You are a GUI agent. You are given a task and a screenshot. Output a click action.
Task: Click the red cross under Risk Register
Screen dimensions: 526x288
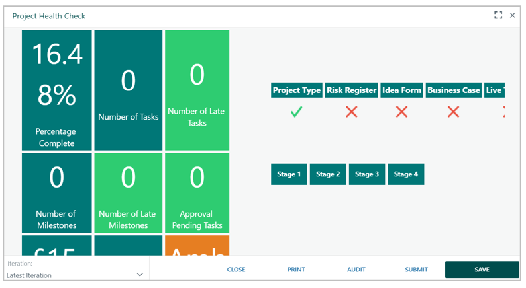(352, 112)
